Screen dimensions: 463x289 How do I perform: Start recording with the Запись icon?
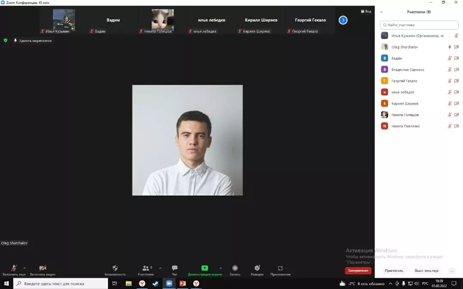click(x=235, y=268)
